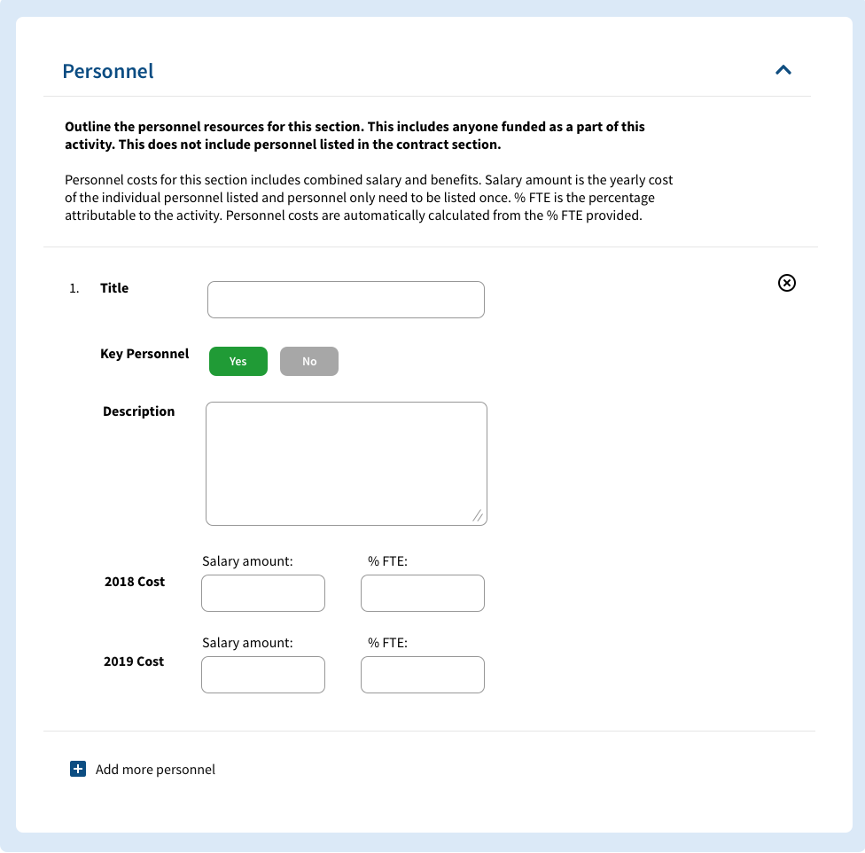
Task: Click the 2018 Salary amount field
Action: pyautogui.click(x=262, y=592)
